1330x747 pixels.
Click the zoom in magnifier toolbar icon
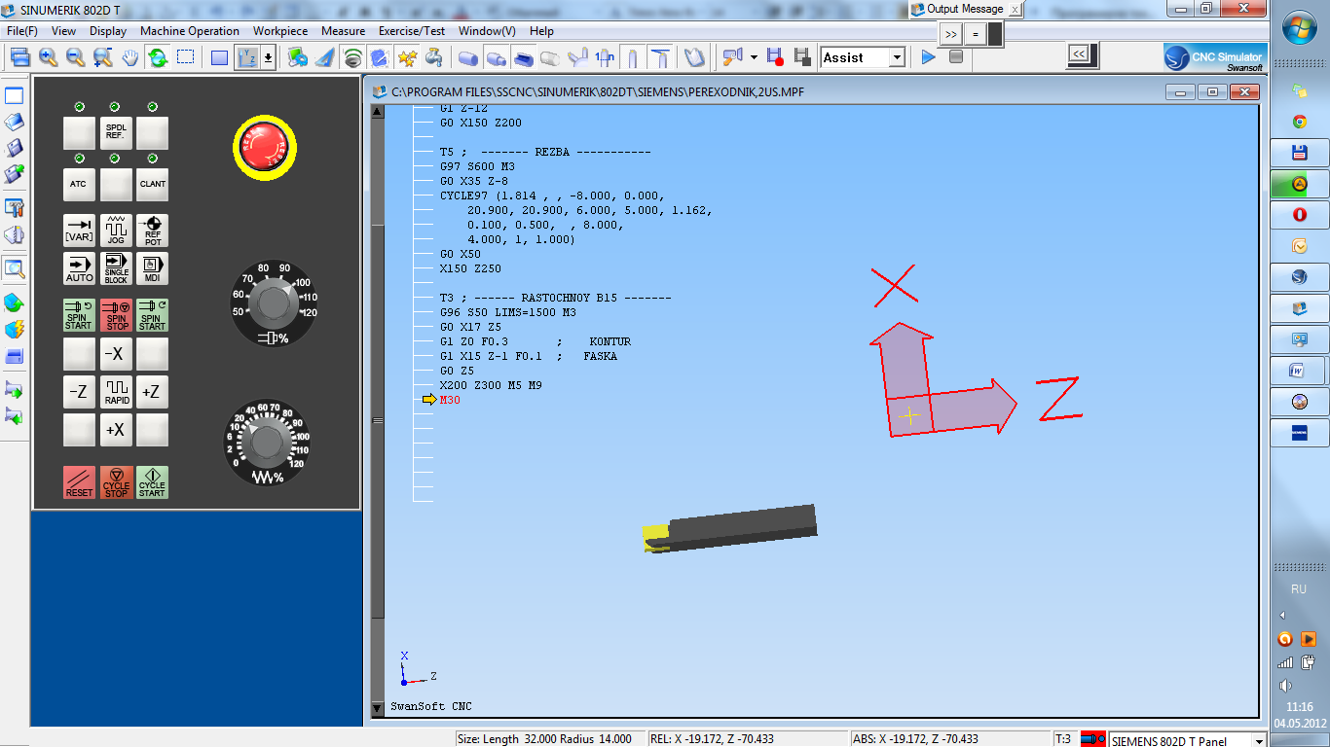click(x=48, y=57)
